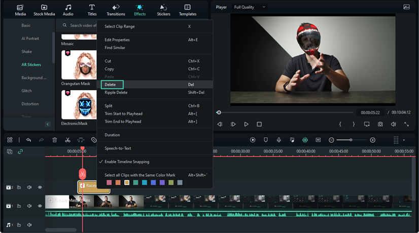
Task: Click the timeline trash Delete icon
Action: [54, 140]
